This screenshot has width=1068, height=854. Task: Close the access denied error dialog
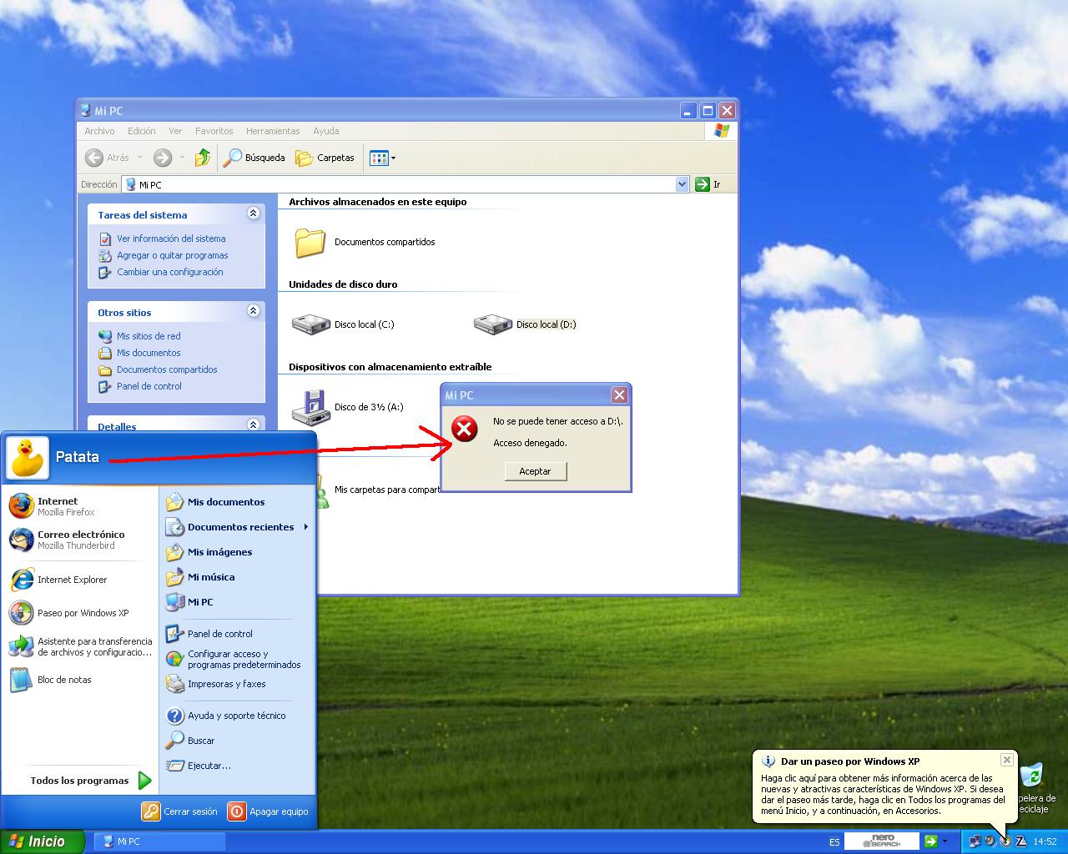click(x=619, y=394)
